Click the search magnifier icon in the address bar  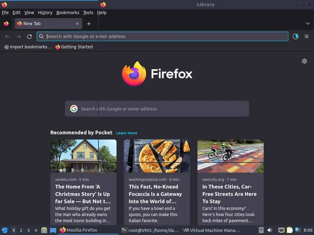point(41,36)
